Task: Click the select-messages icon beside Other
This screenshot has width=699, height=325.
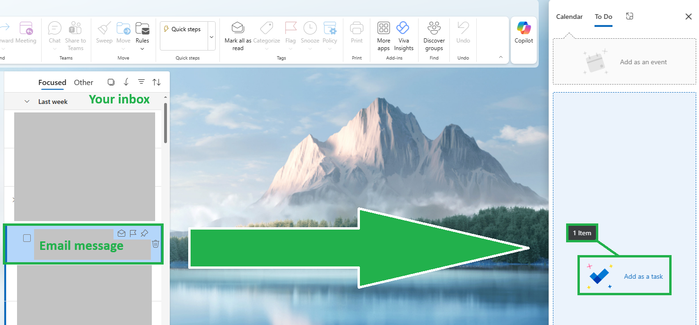Action: pyautogui.click(x=111, y=82)
